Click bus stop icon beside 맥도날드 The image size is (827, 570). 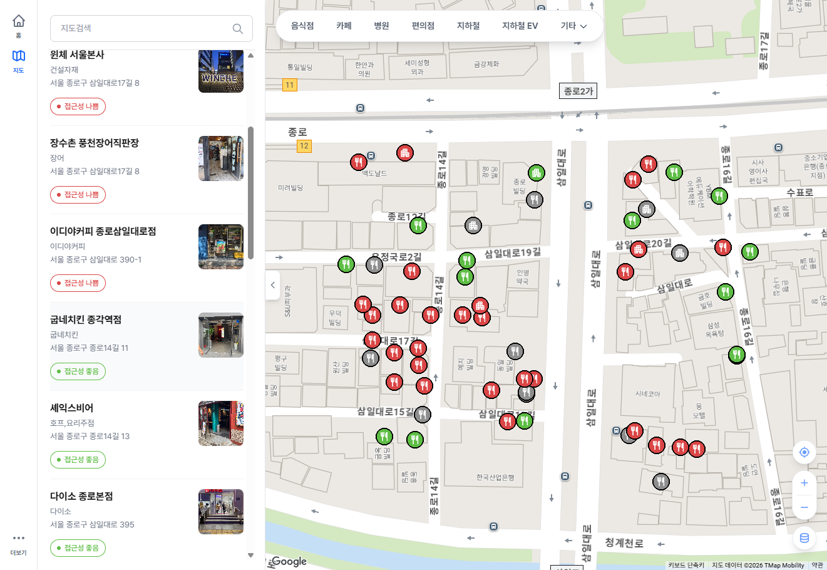click(x=371, y=155)
